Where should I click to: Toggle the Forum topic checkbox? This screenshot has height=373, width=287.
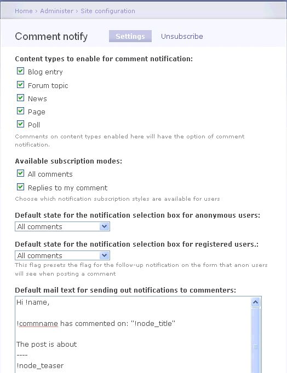coord(20,85)
